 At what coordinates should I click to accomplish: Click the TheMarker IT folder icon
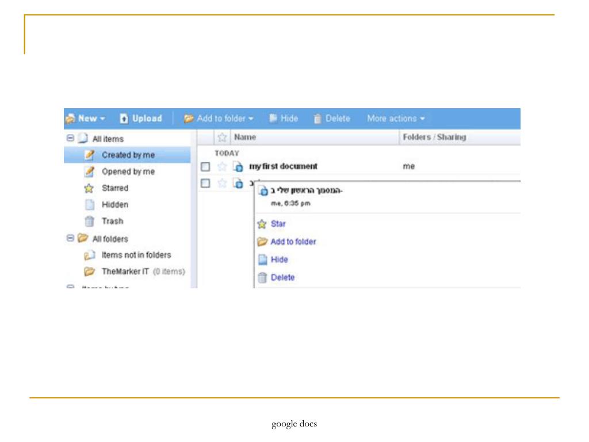(89, 272)
